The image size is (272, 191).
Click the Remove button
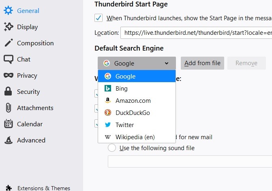246,63
